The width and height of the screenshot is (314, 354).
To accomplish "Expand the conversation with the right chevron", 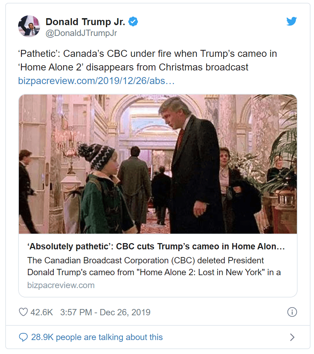I will click(x=292, y=337).
